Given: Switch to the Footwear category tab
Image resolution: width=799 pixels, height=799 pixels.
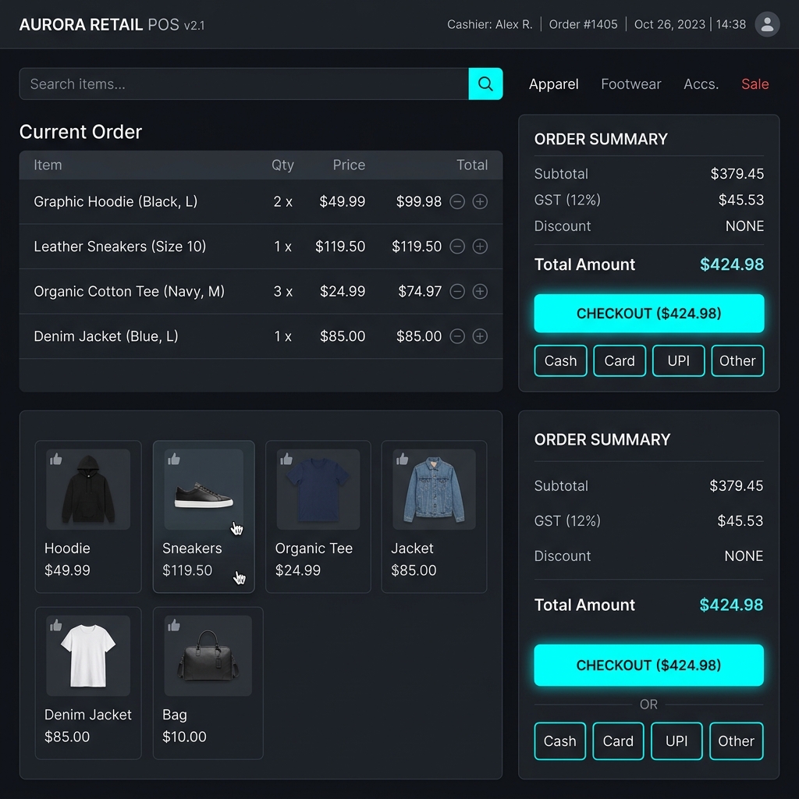Looking at the screenshot, I should click(x=630, y=84).
